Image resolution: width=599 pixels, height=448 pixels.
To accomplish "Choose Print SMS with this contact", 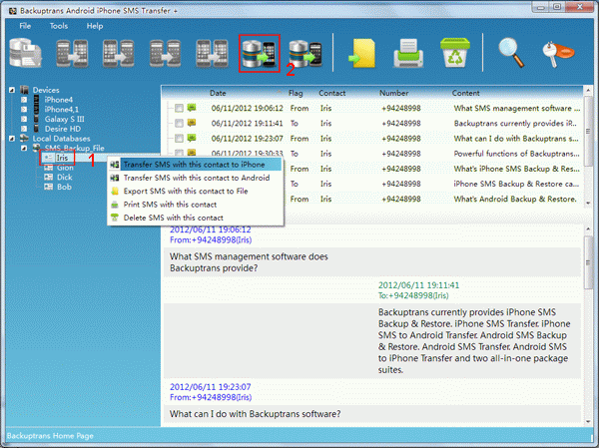I will pos(196,205).
